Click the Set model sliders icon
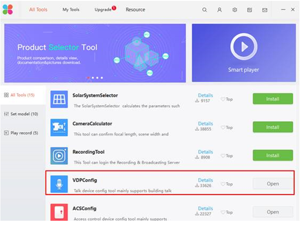The height and width of the screenshot is (225, 302). 6,114
